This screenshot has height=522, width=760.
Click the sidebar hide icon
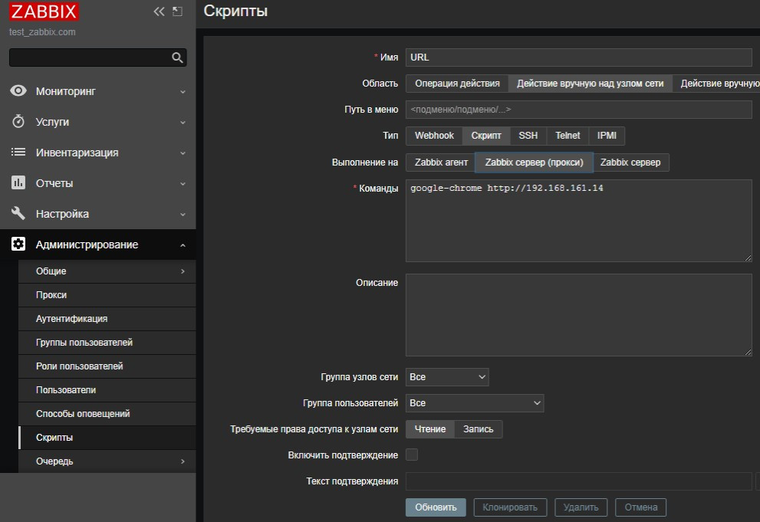(x=178, y=11)
